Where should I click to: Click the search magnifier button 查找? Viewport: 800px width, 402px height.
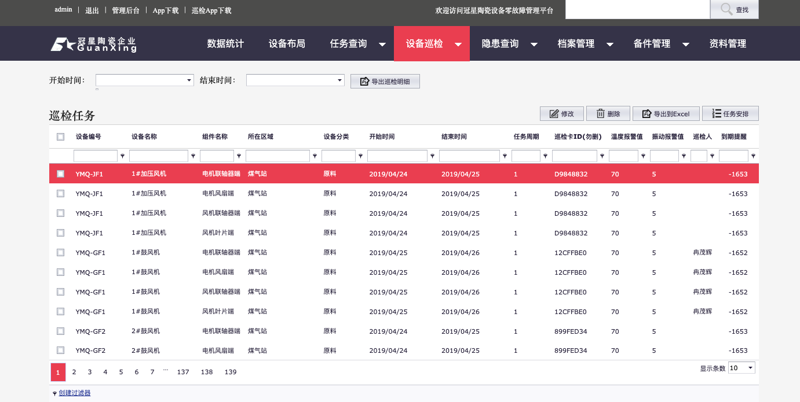pyautogui.click(x=734, y=10)
